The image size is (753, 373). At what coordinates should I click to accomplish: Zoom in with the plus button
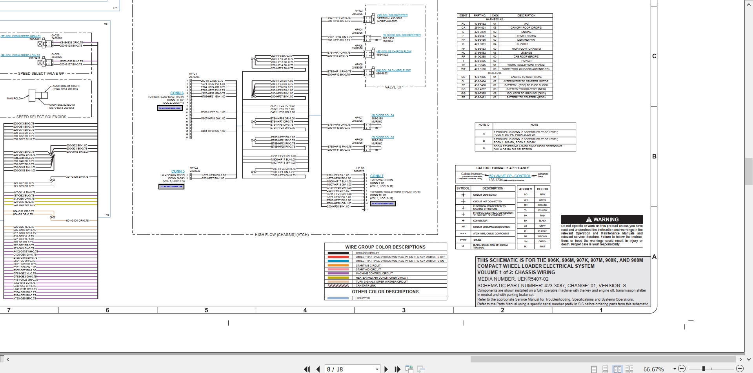(x=740, y=369)
